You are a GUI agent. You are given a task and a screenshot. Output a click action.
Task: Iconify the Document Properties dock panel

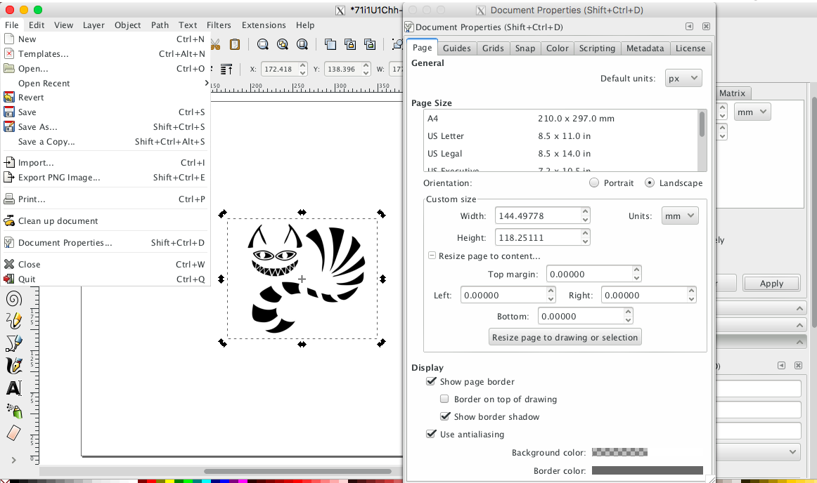pyautogui.click(x=689, y=27)
